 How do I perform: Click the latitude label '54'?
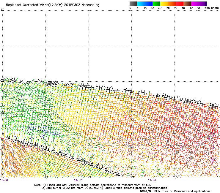click(2, 113)
